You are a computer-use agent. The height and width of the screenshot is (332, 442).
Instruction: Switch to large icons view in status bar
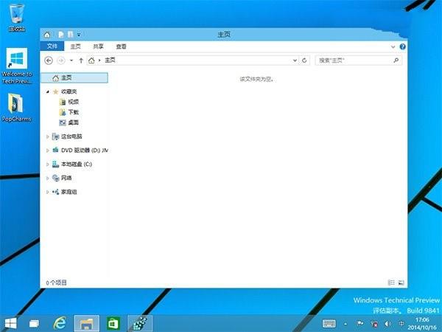[x=401, y=282]
